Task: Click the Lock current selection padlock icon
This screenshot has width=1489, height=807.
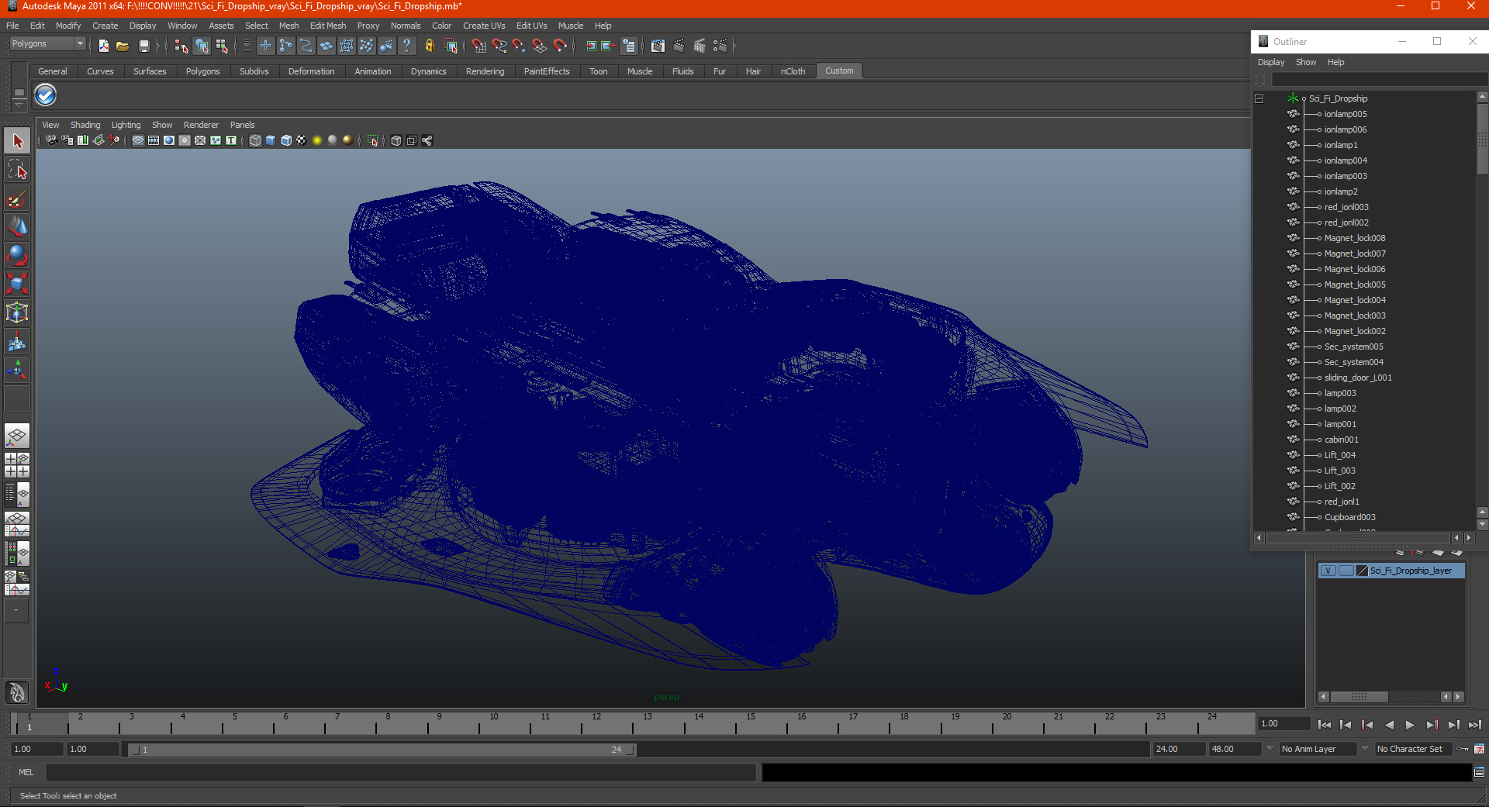Action: pos(430,47)
